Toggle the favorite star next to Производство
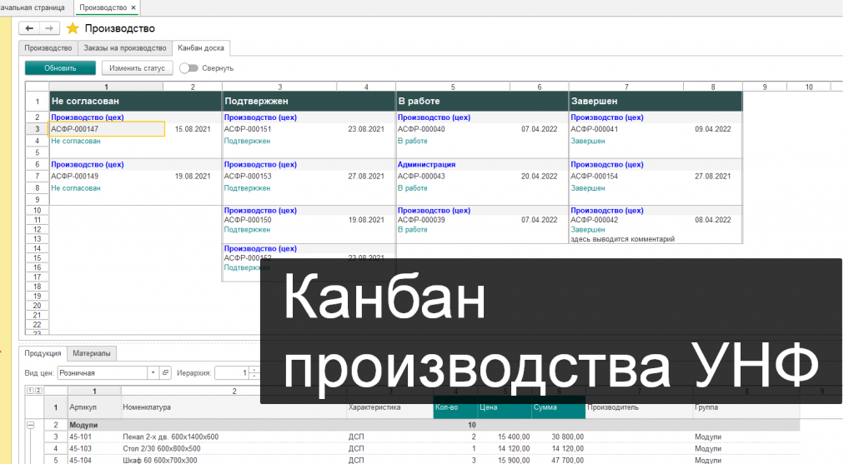The width and height of the screenshot is (854, 464). (x=73, y=28)
